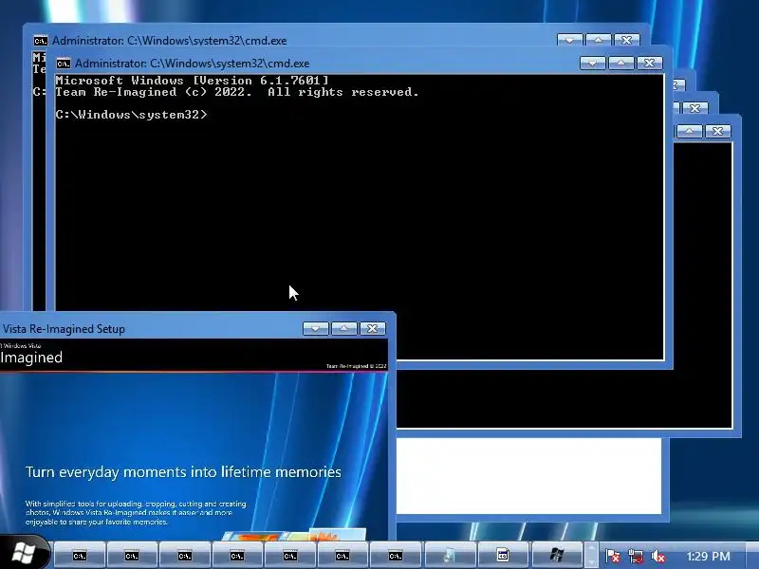This screenshot has width=759, height=569.
Task: Open the Action Center flag tray icon
Action: (x=612, y=557)
